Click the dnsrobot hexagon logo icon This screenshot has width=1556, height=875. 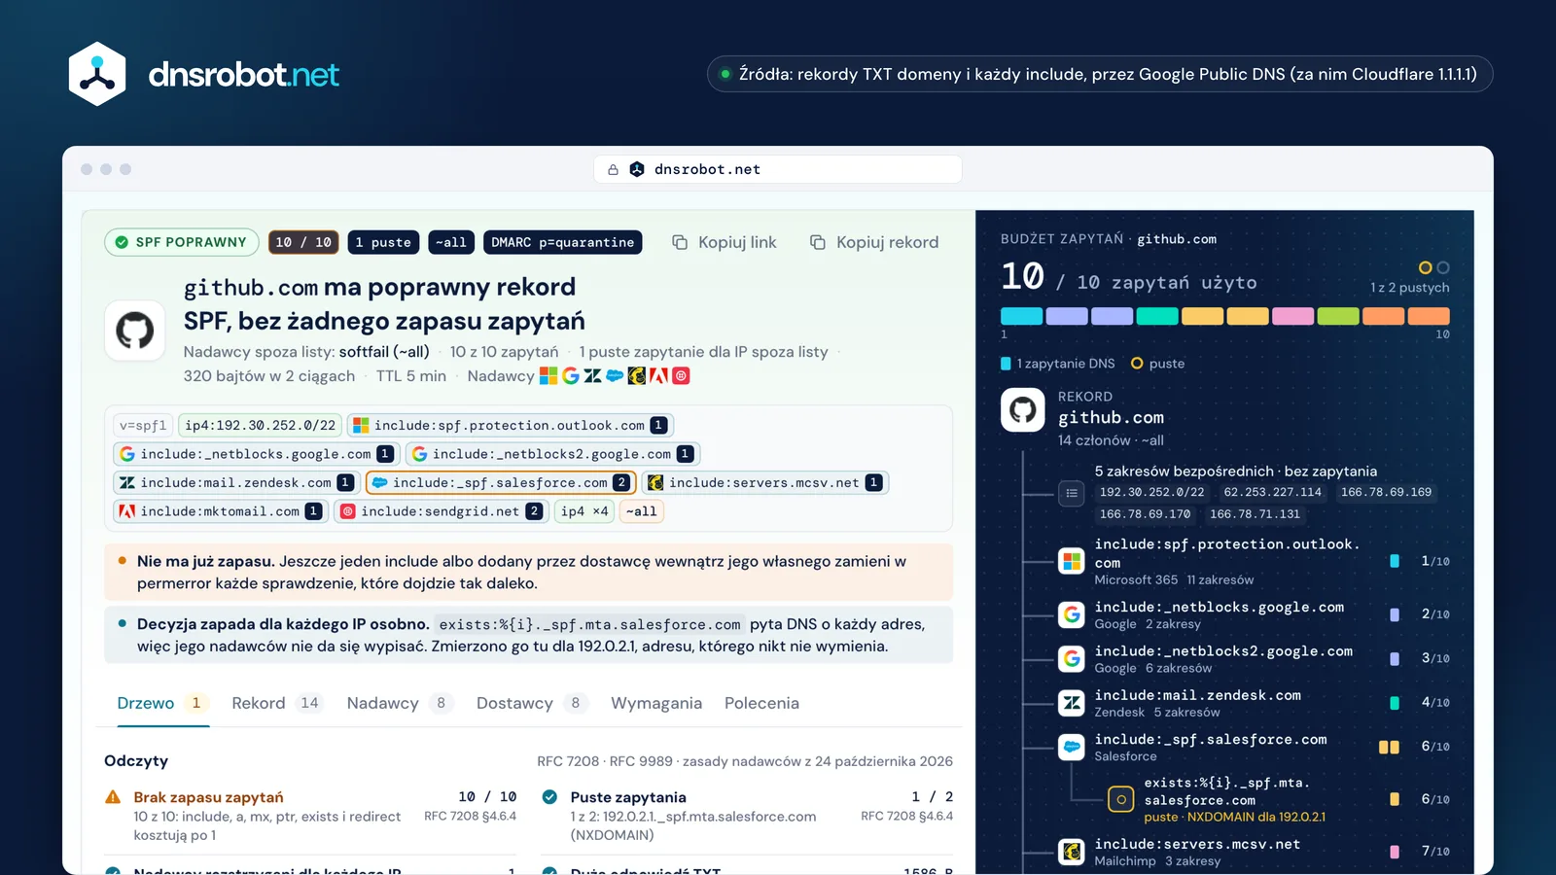97,74
